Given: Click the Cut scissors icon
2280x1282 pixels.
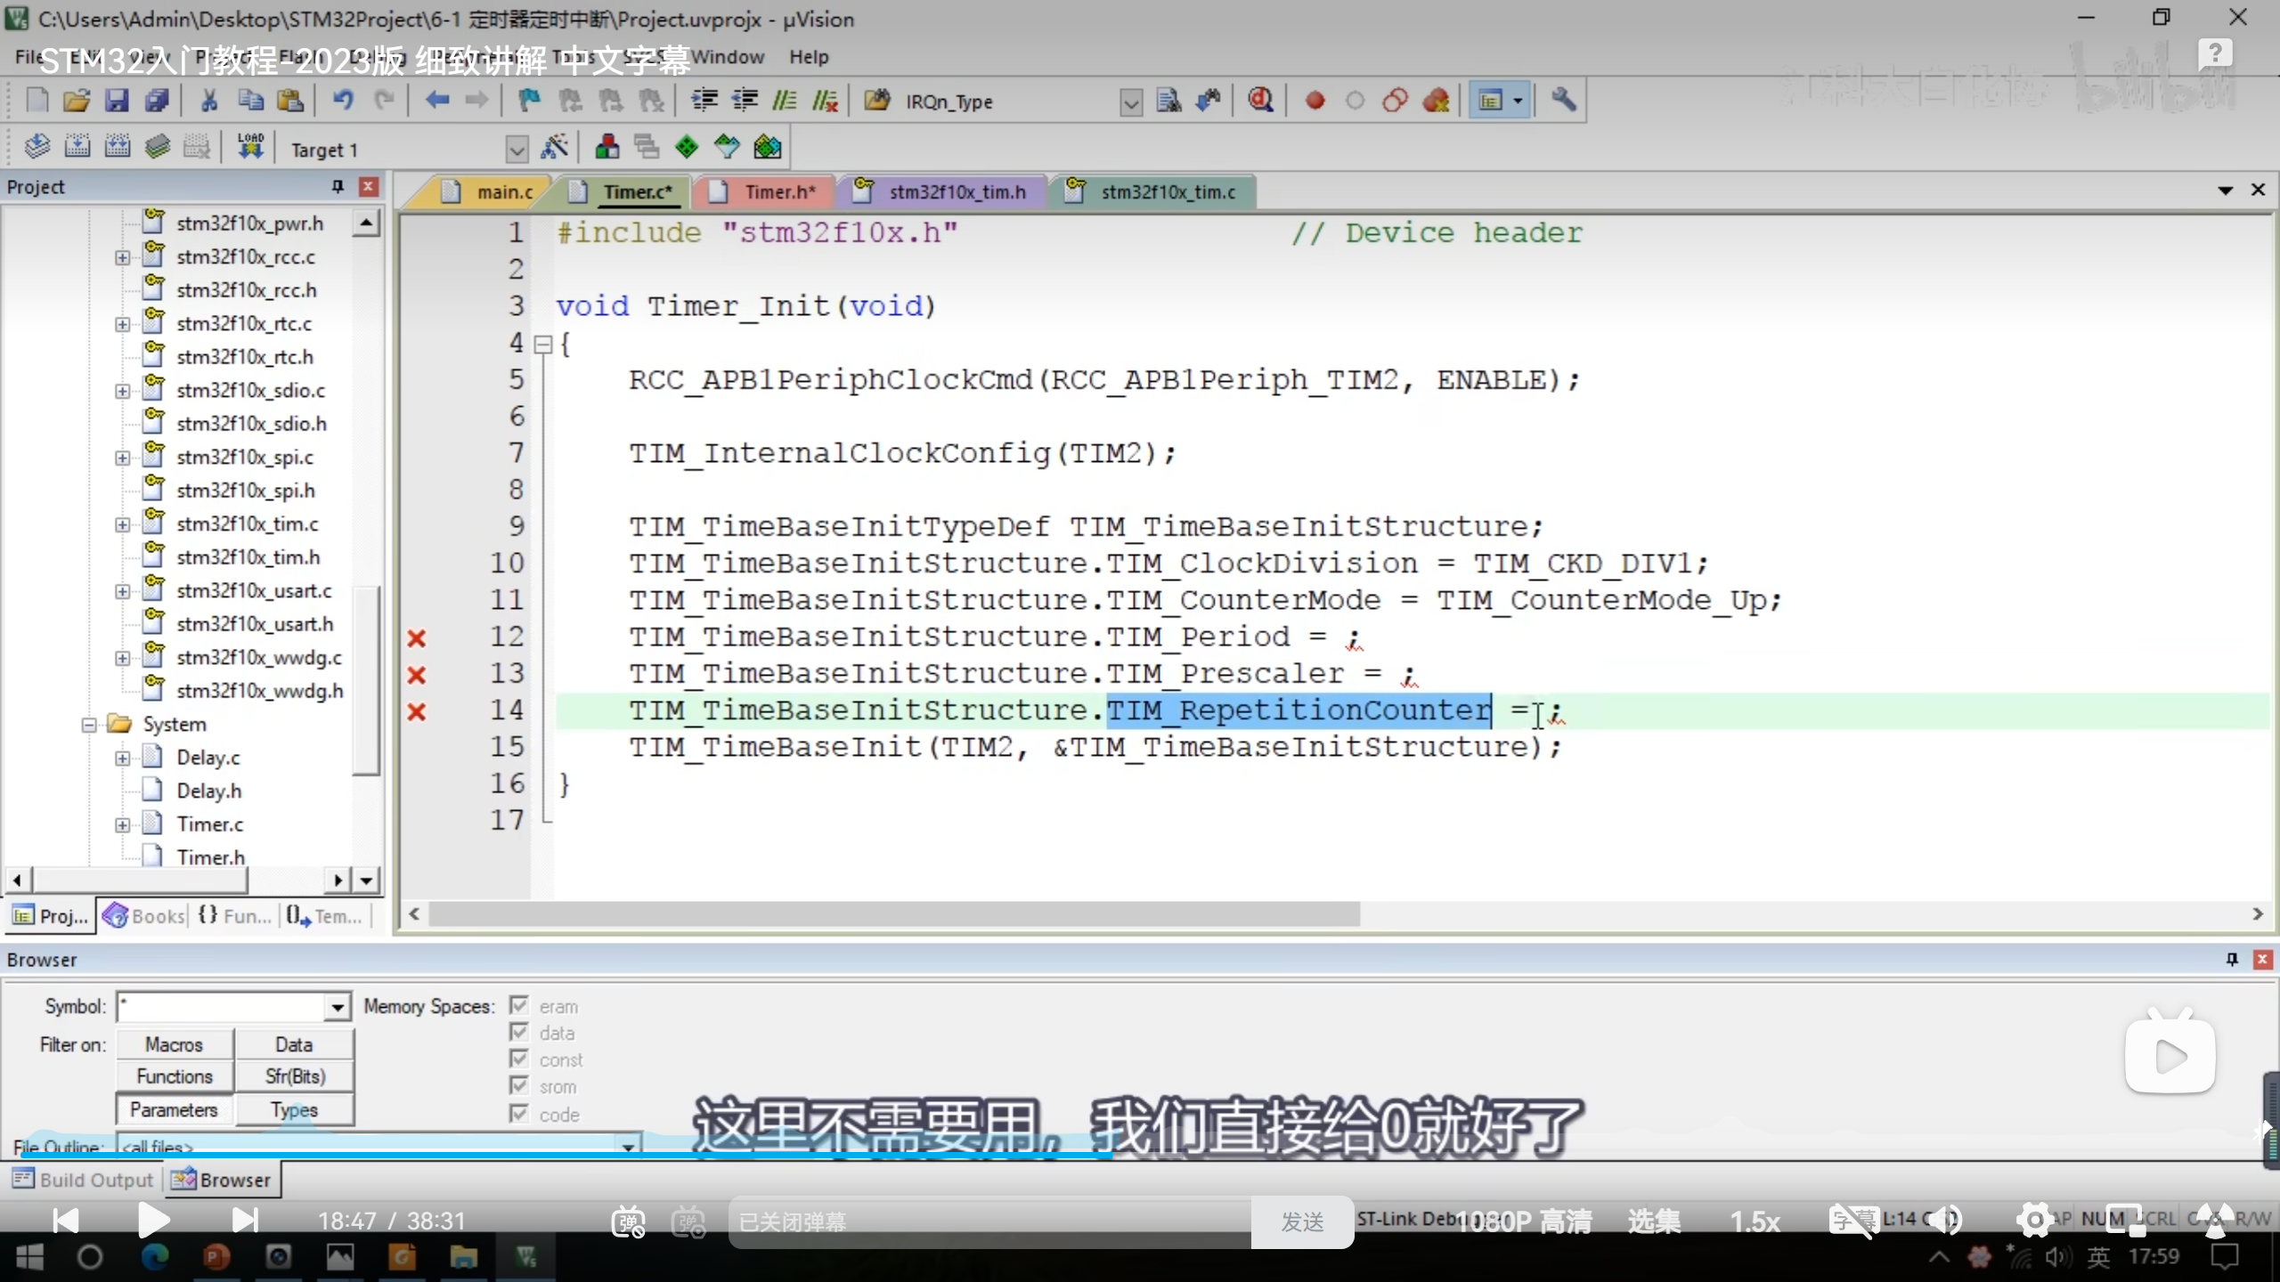Looking at the screenshot, I should [209, 101].
